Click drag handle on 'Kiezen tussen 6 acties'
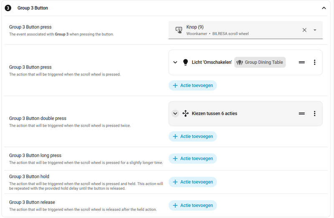Viewport: 334px width, 218px height. click(x=301, y=113)
